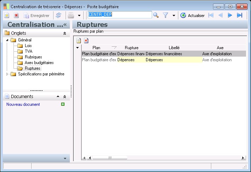The height and width of the screenshot is (172, 251).
Task: Click the Dépenses financières rupture cell
Action: pos(131,54)
